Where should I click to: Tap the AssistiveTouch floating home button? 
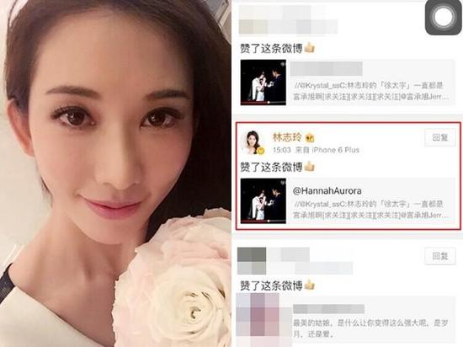pos(444,18)
